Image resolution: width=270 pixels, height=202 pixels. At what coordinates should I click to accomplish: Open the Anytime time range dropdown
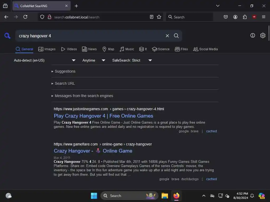[x=94, y=60]
